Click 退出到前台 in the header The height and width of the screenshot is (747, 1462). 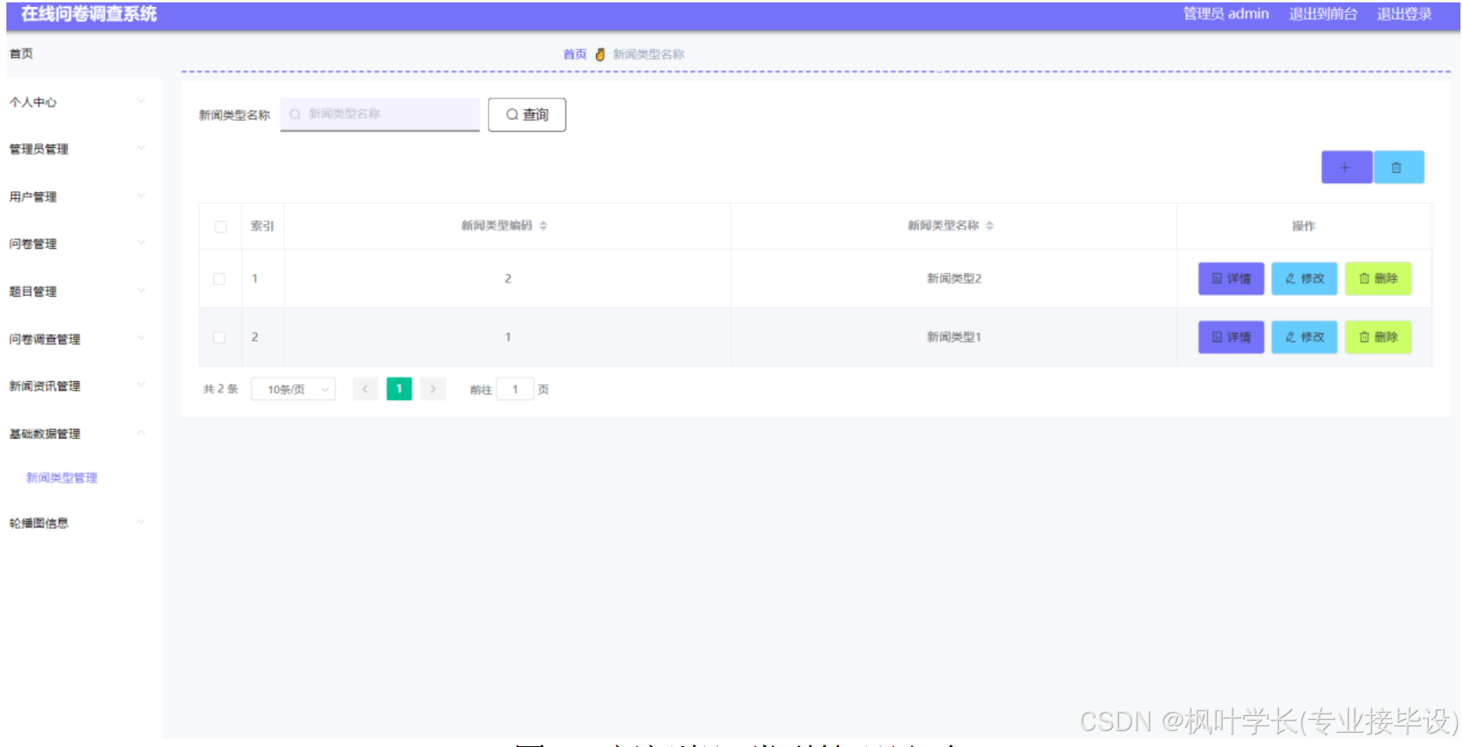1323,14
